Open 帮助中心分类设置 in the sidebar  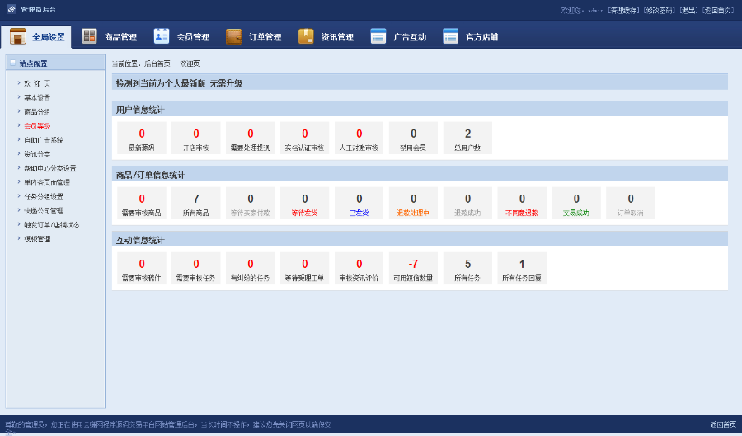[x=50, y=168]
